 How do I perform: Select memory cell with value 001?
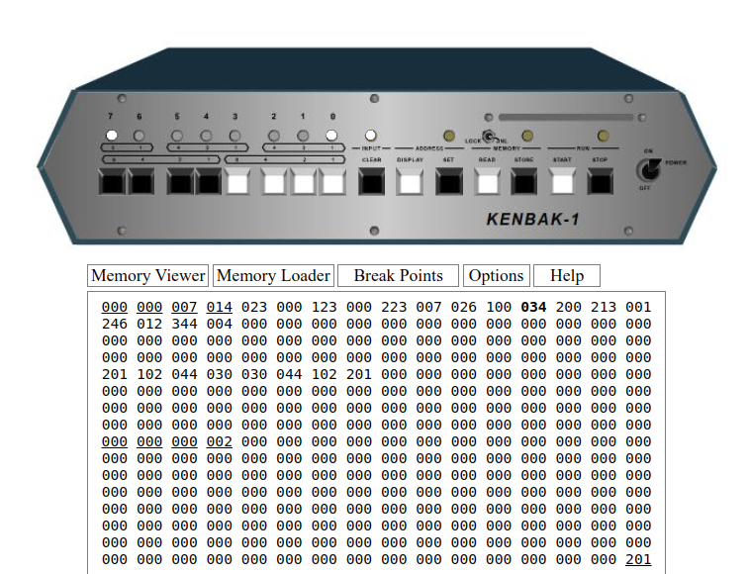click(638, 307)
